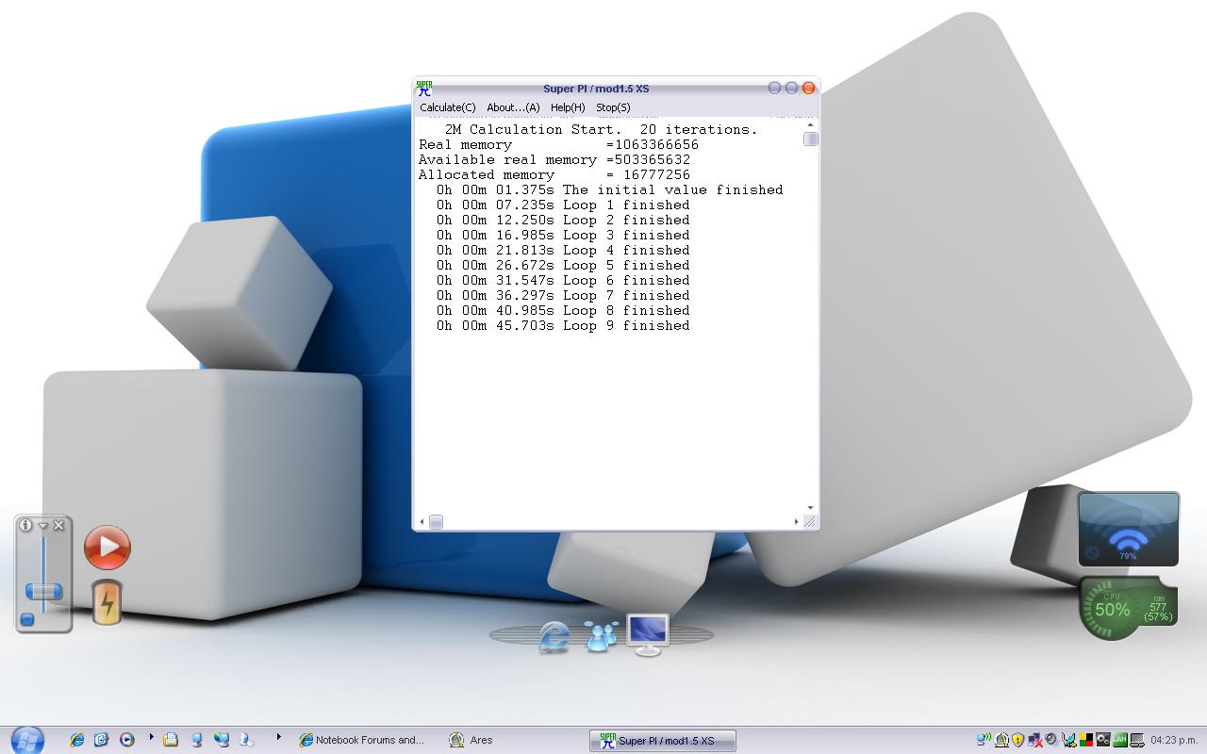Screen dimensions: 1207x754
Task: Click the red play button widget
Action: [x=107, y=547]
